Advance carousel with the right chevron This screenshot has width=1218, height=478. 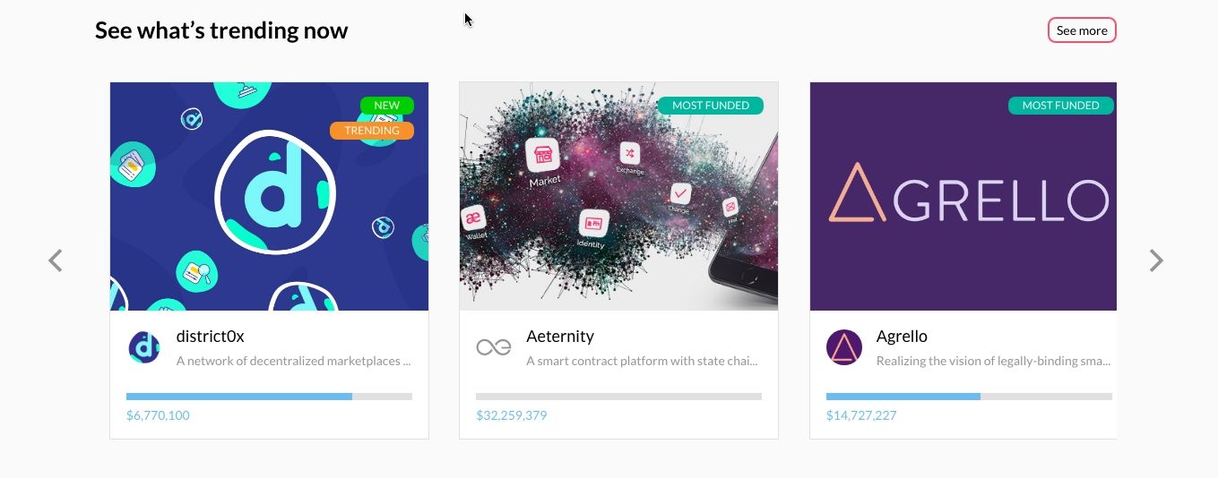pos(1156,260)
